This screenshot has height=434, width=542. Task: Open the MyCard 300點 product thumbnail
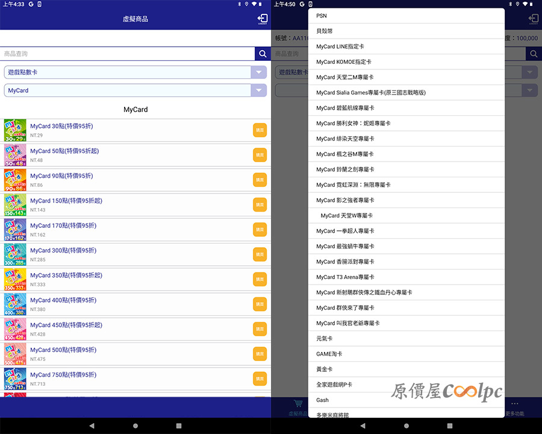pyautogui.click(x=15, y=254)
